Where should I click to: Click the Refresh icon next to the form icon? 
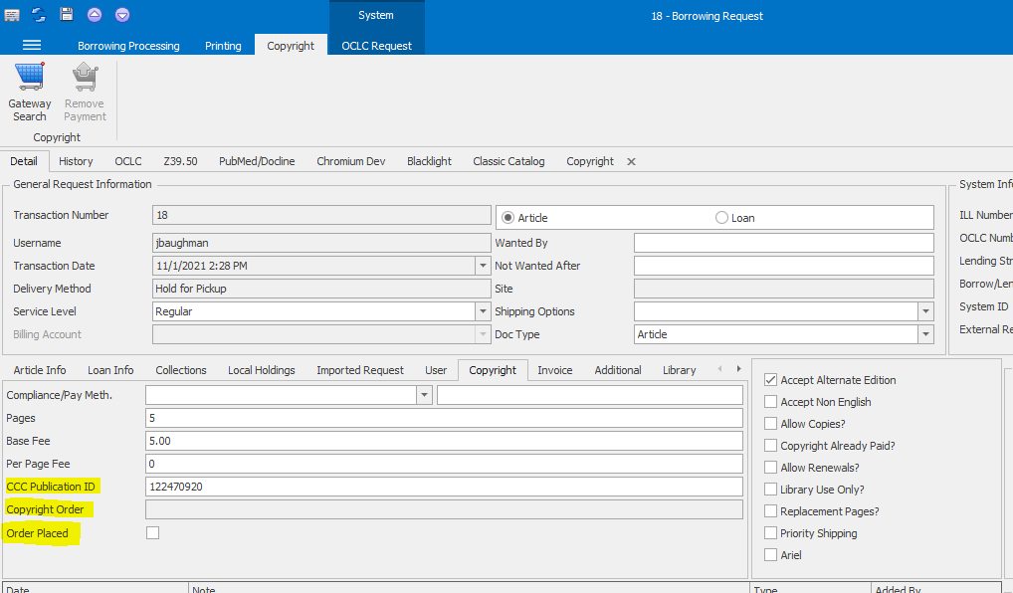tap(39, 14)
